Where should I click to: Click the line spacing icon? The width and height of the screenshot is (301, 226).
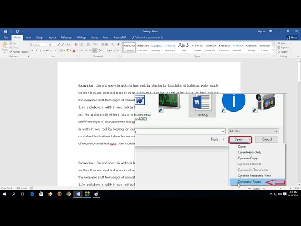(x=101, y=51)
